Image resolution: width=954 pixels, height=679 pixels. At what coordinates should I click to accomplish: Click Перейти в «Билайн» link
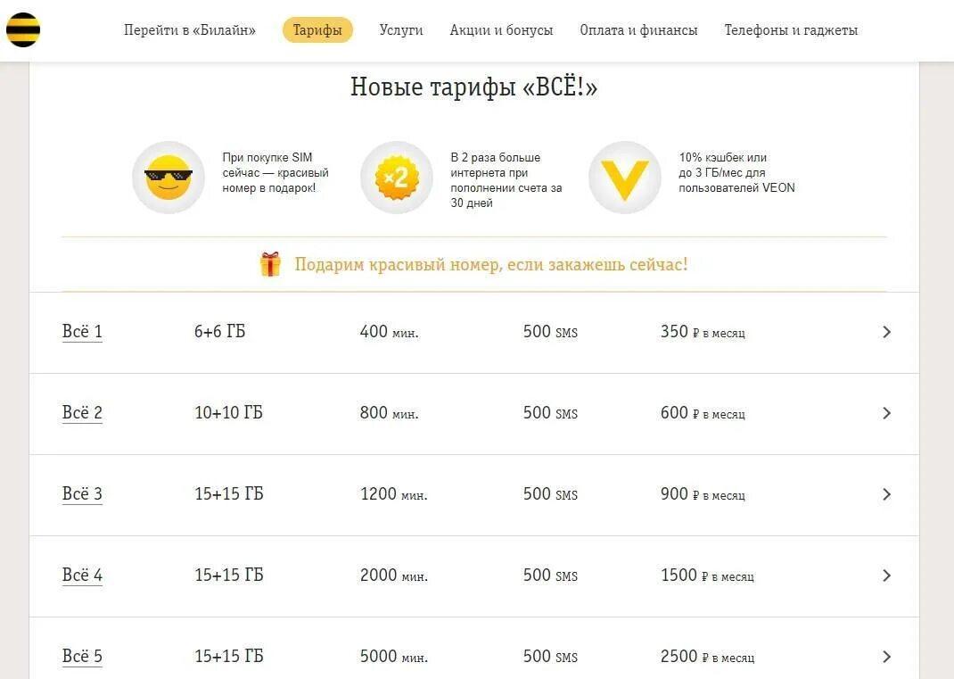[x=189, y=30]
